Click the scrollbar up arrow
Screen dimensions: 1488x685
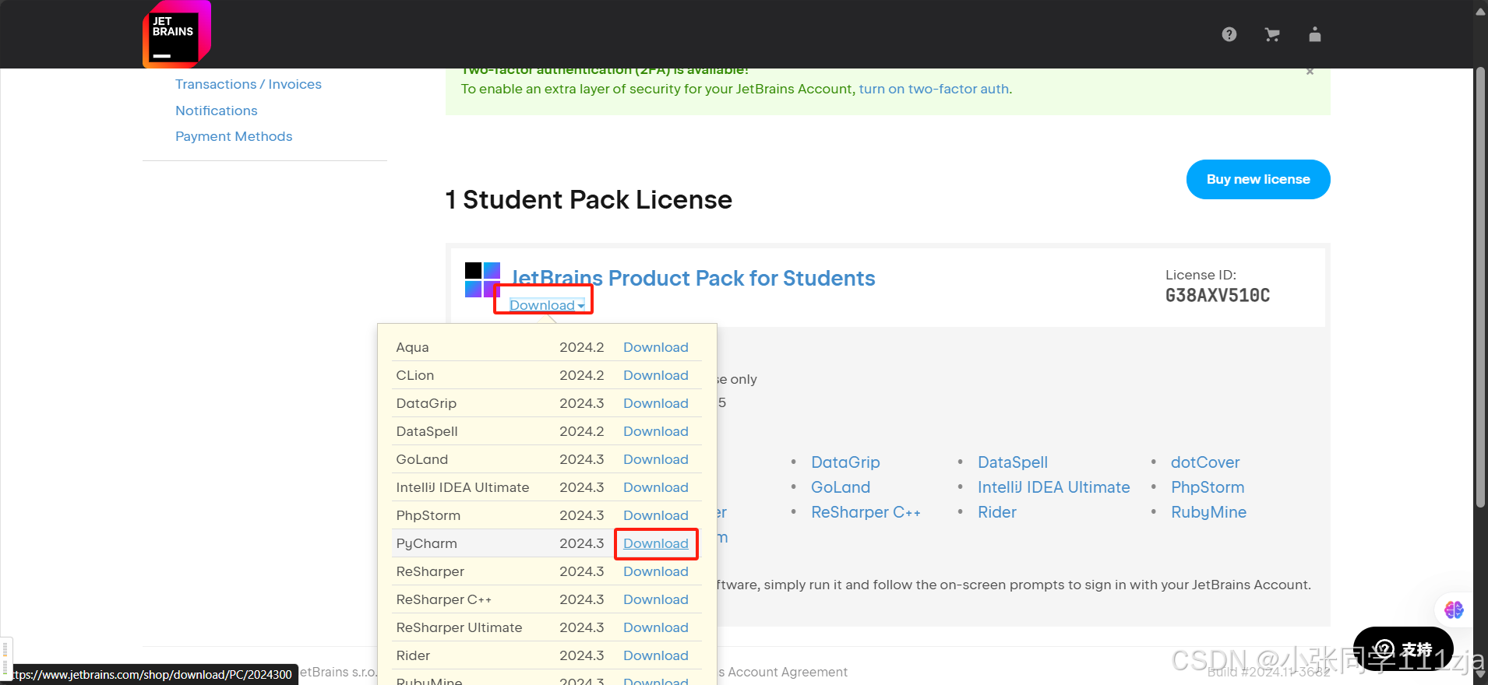1480,11
